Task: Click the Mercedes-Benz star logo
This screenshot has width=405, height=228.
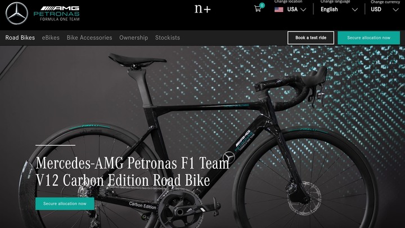Action: [17, 14]
